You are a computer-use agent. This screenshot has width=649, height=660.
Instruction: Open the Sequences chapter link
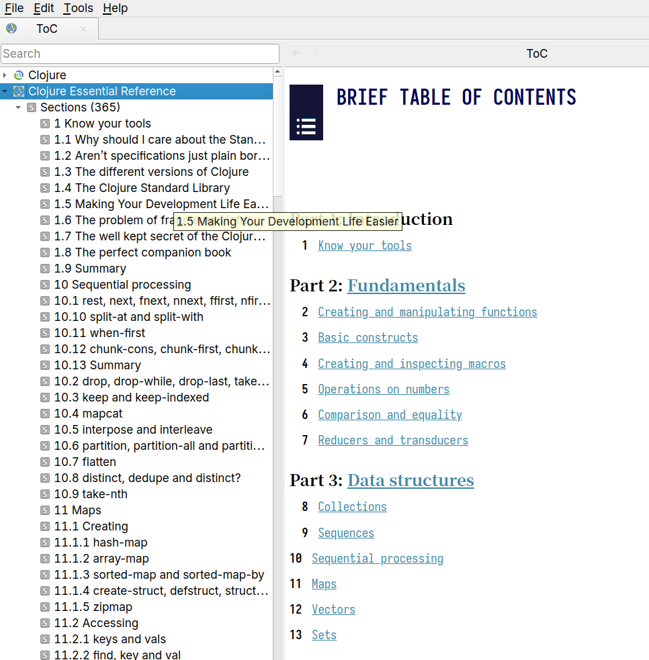346,533
